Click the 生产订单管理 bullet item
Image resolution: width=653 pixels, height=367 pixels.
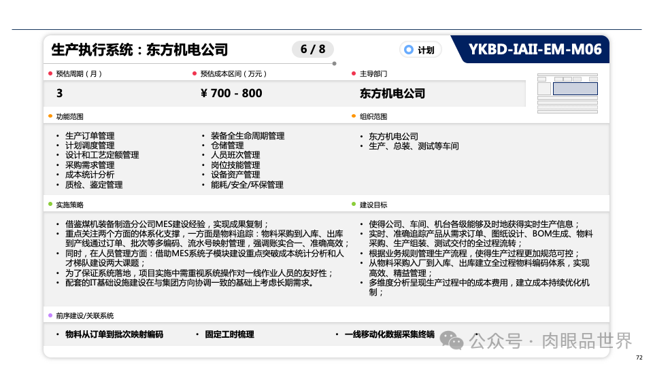[x=90, y=136]
